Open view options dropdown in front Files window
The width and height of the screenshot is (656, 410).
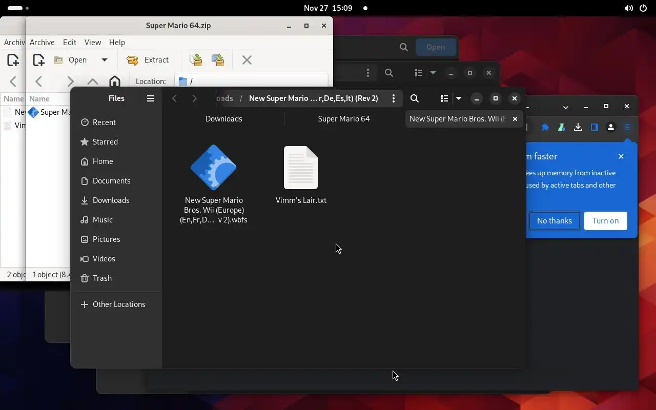(459, 98)
